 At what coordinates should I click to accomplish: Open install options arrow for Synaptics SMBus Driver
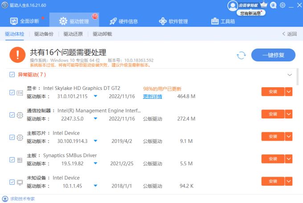click(x=289, y=159)
